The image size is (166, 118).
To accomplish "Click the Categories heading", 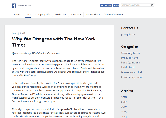I will click(129, 47).
